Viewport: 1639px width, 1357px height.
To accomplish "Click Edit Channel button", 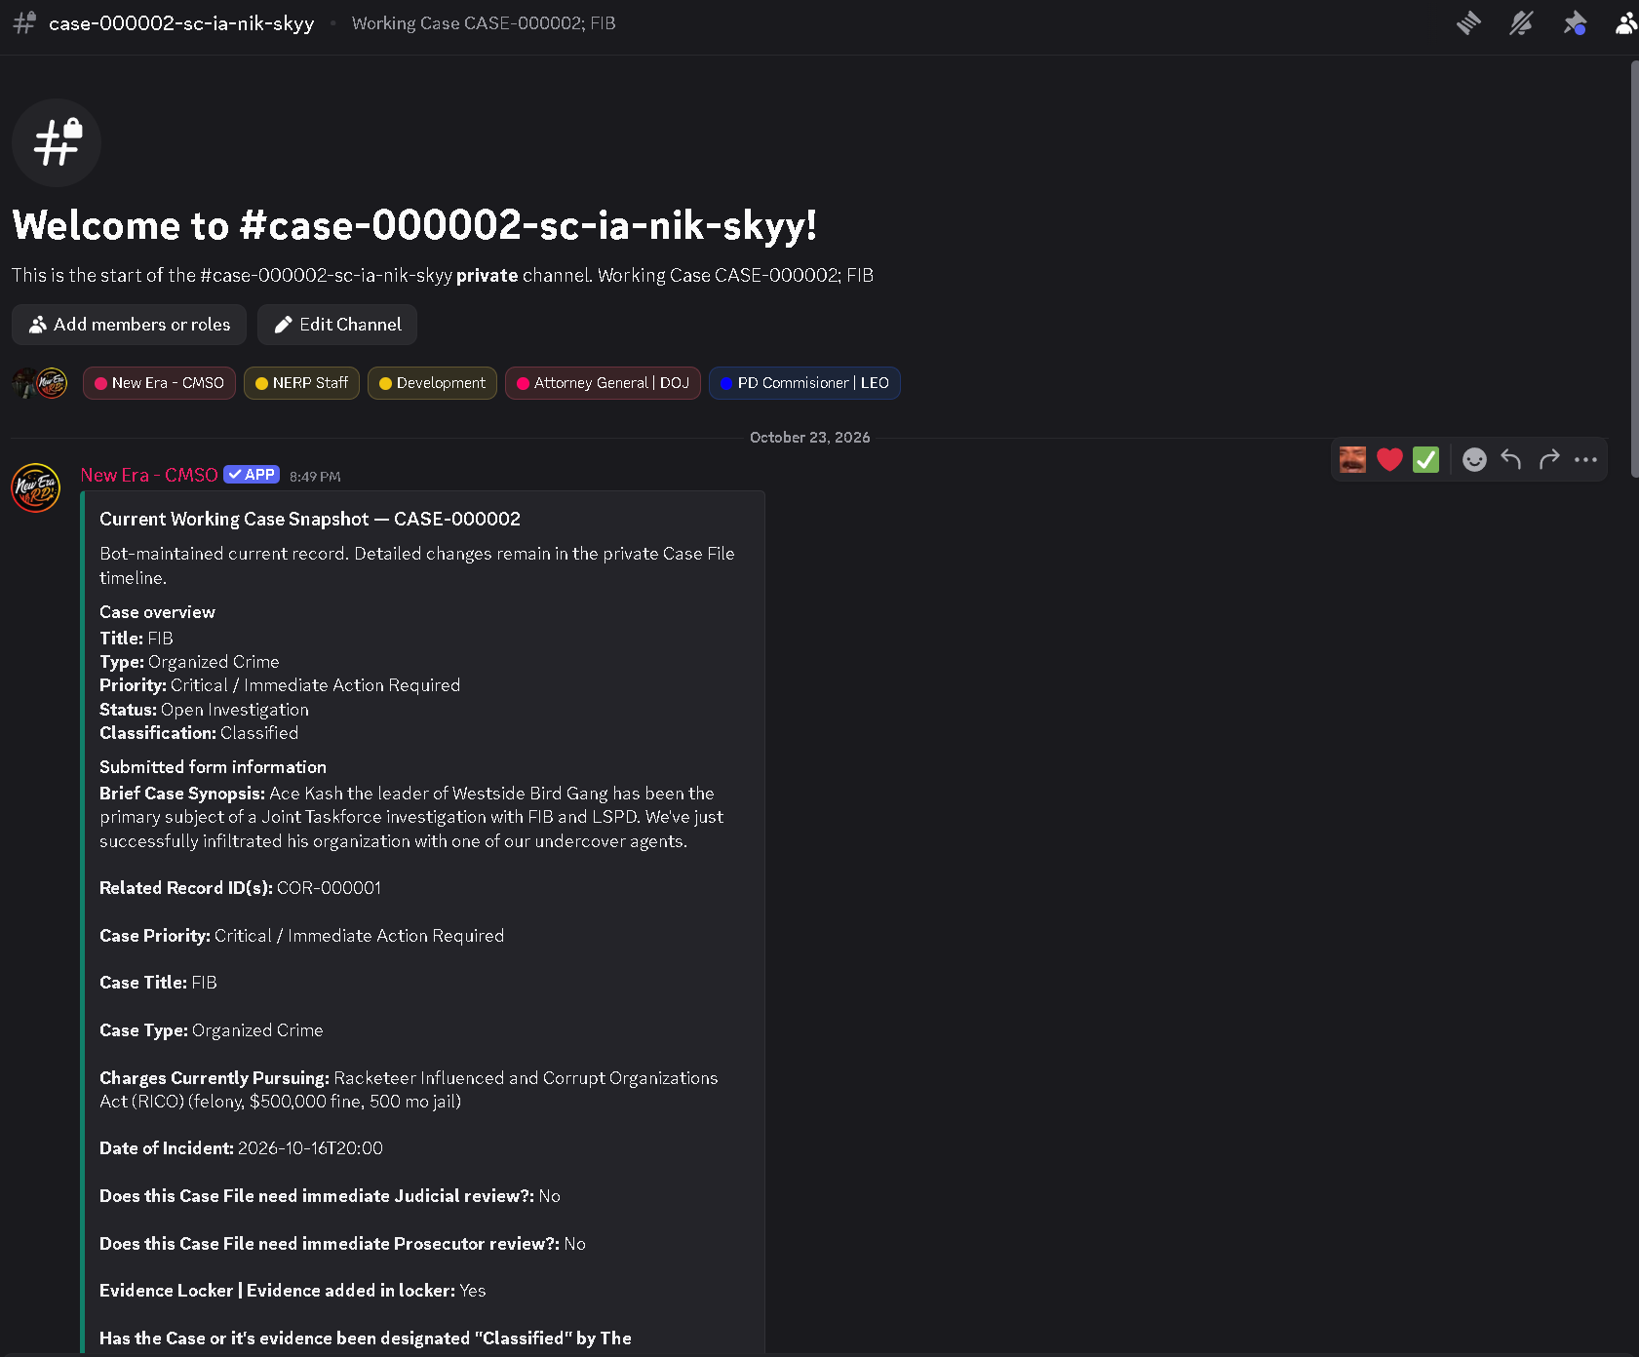I will pos(337,325).
